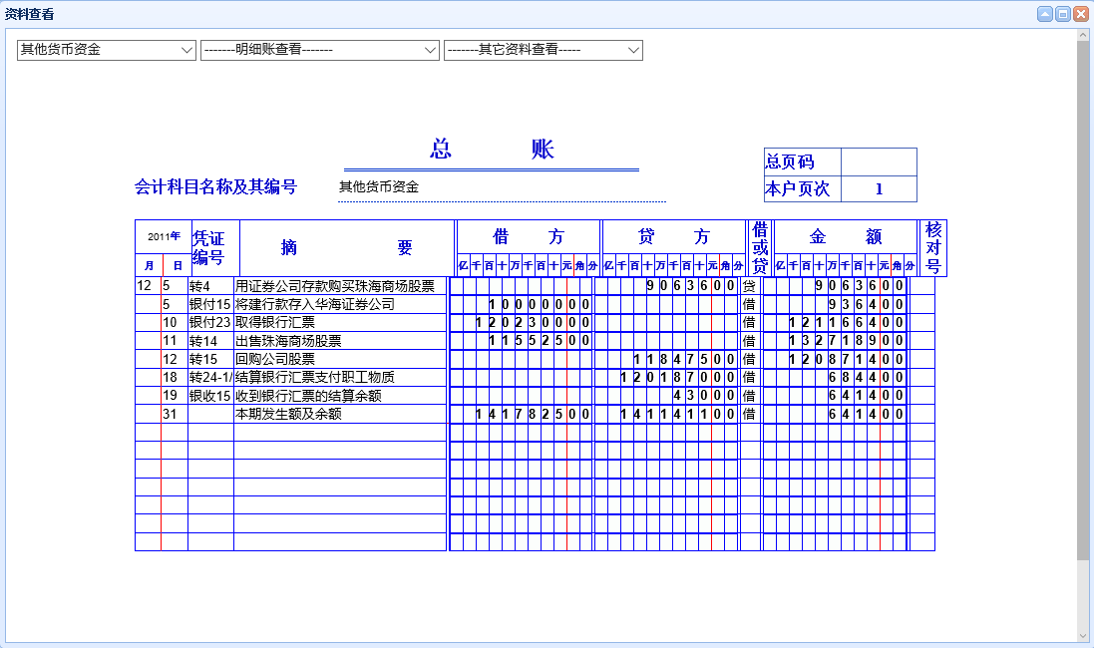Select summary 收到银行汇票的结算余额

[308, 396]
